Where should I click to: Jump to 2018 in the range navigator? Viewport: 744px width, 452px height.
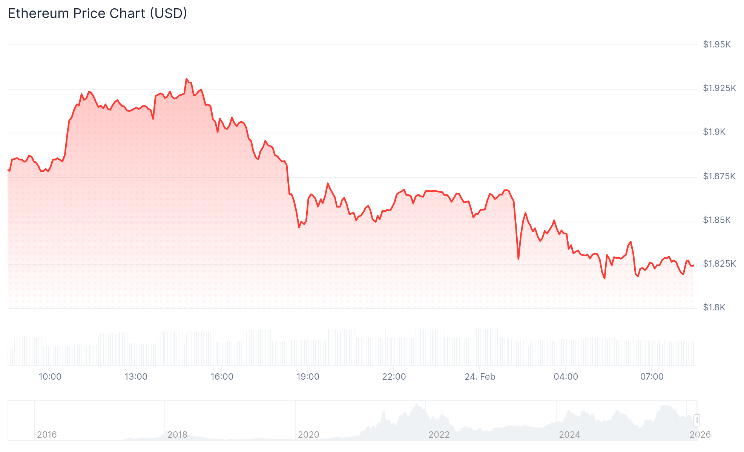tap(177, 435)
